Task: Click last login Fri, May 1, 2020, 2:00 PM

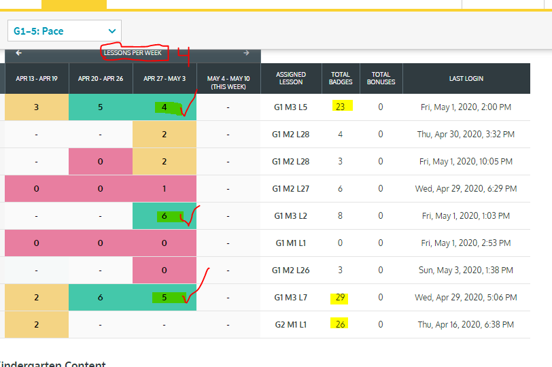Action: [x=466, y=107]
